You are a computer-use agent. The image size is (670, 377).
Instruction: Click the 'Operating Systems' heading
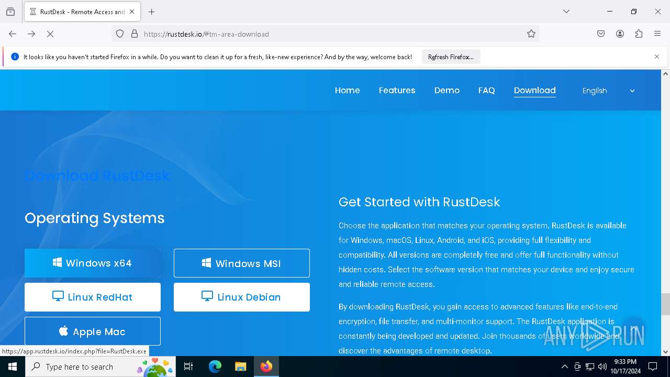coord(95,218)
